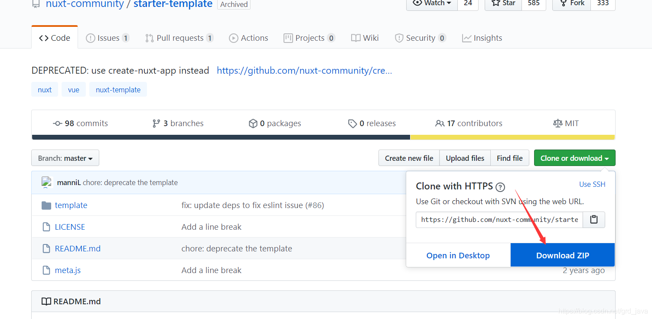The width and height of the screenshot is (652, 319).
Task: Click the README.md book icon in header
Action: 46,301
